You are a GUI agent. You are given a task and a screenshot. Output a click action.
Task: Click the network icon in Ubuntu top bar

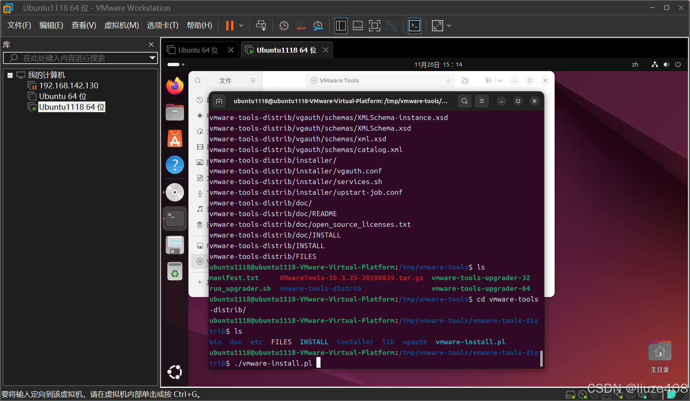coord(655,65)
